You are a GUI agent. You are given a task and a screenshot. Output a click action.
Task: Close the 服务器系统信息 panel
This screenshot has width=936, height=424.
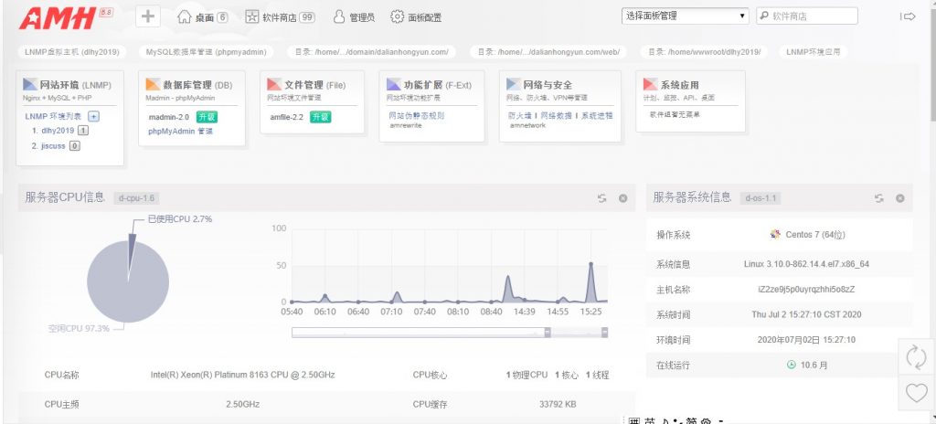coord(899,198)
